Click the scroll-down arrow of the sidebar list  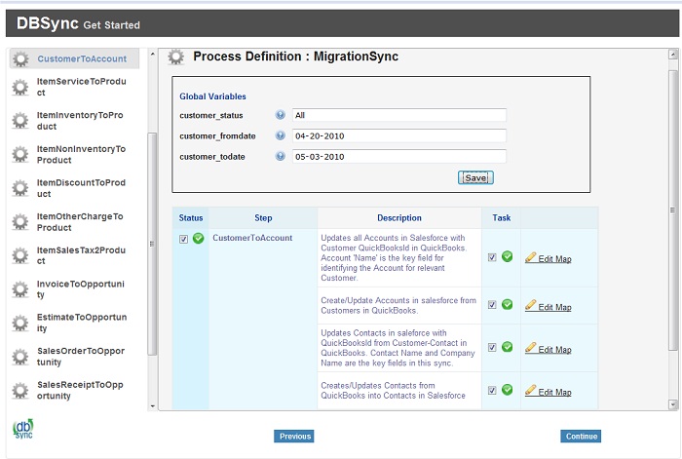[152, 404]
